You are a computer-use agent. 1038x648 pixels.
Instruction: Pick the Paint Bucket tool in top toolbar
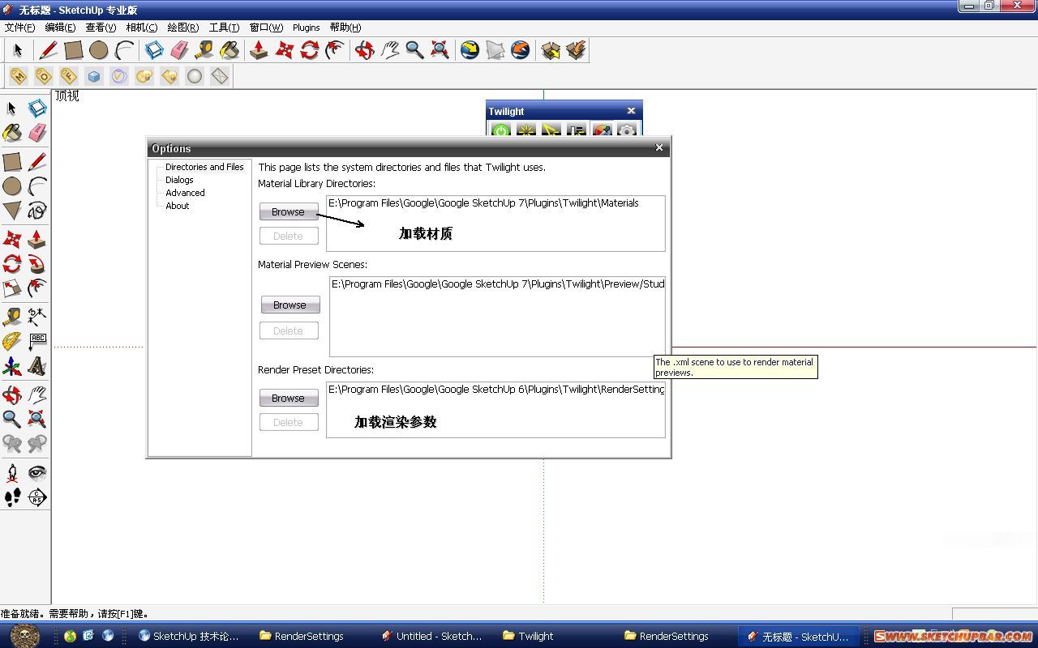coord(229,50)
